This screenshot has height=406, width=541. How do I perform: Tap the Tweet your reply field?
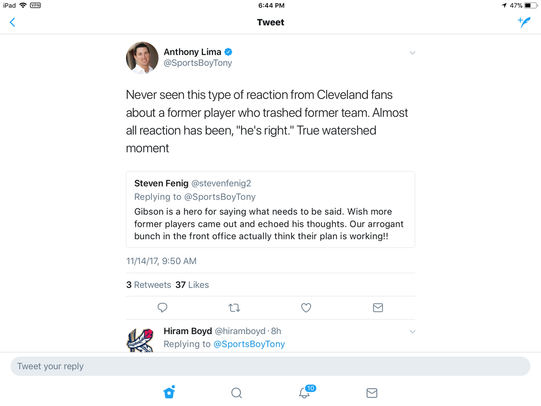click(270, 366)
